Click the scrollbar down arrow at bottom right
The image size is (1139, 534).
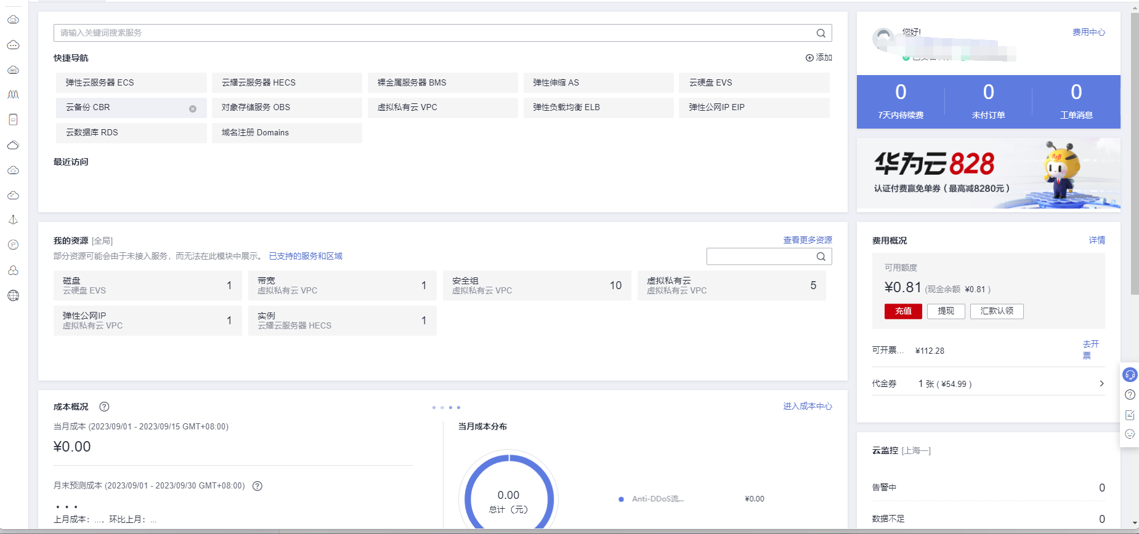point(1135,524)
